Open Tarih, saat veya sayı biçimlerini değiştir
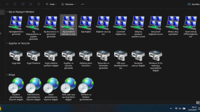 coord(68,89)
